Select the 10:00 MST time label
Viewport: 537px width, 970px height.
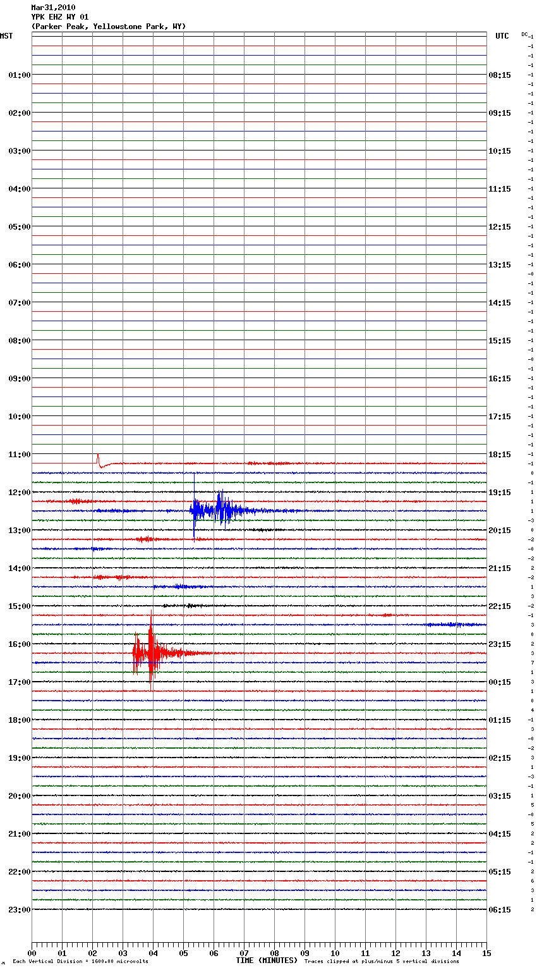point(20,417)
